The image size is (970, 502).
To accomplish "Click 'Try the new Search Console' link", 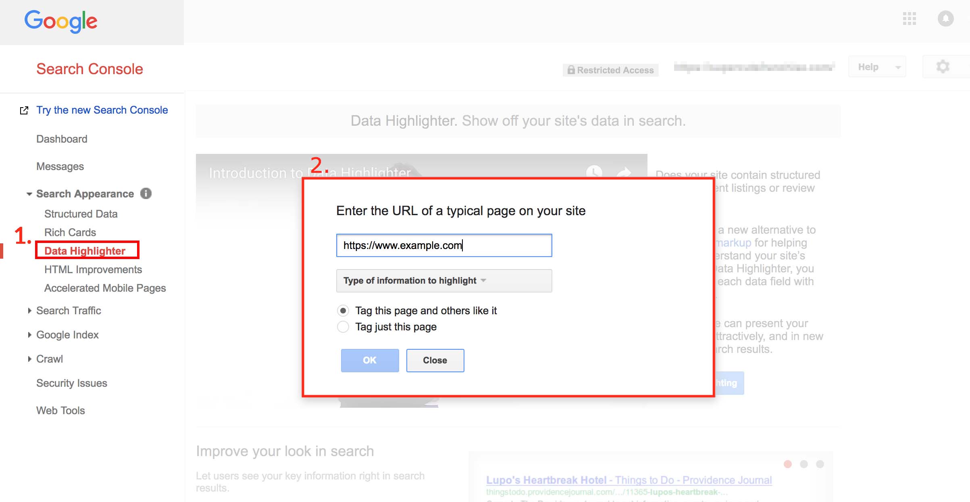I will coord(102,110).
